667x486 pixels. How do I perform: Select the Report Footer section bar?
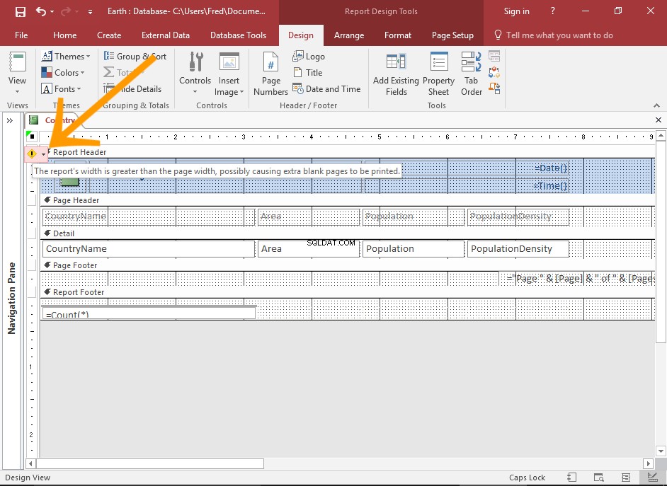click(x=348, y=292)
